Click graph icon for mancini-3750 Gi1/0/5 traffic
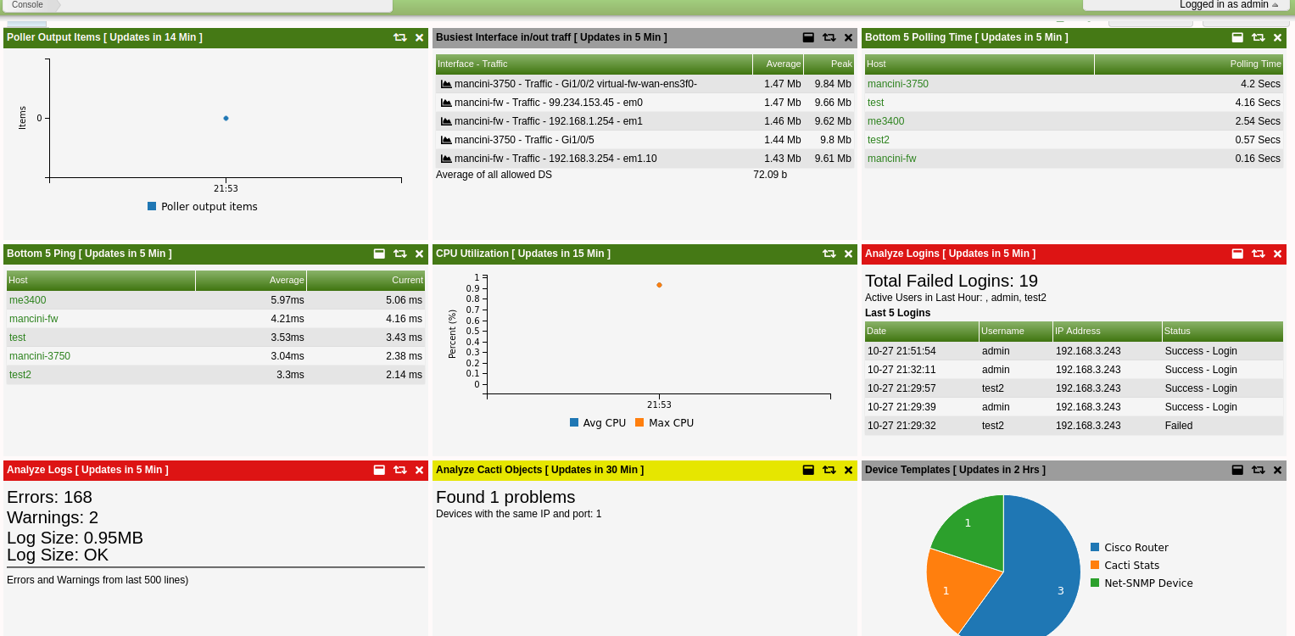1295x636 pixels. click(446, 140)
